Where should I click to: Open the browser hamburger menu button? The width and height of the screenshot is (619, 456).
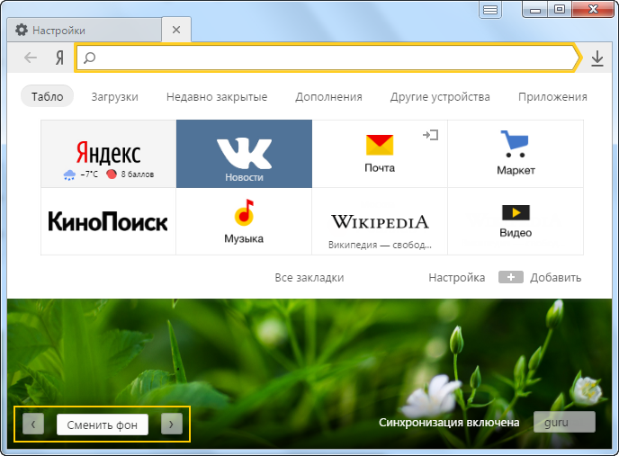pyautogui.click(x=490, y=10)
